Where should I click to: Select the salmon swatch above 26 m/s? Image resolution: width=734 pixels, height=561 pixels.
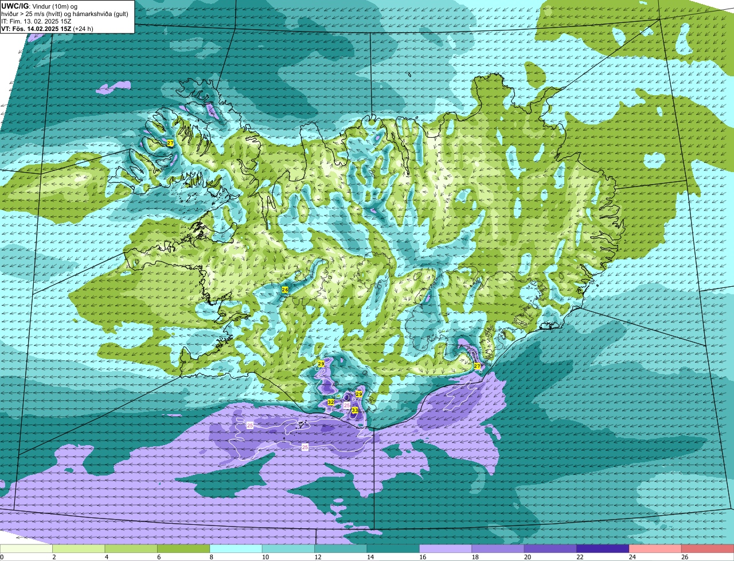[708, 549]
